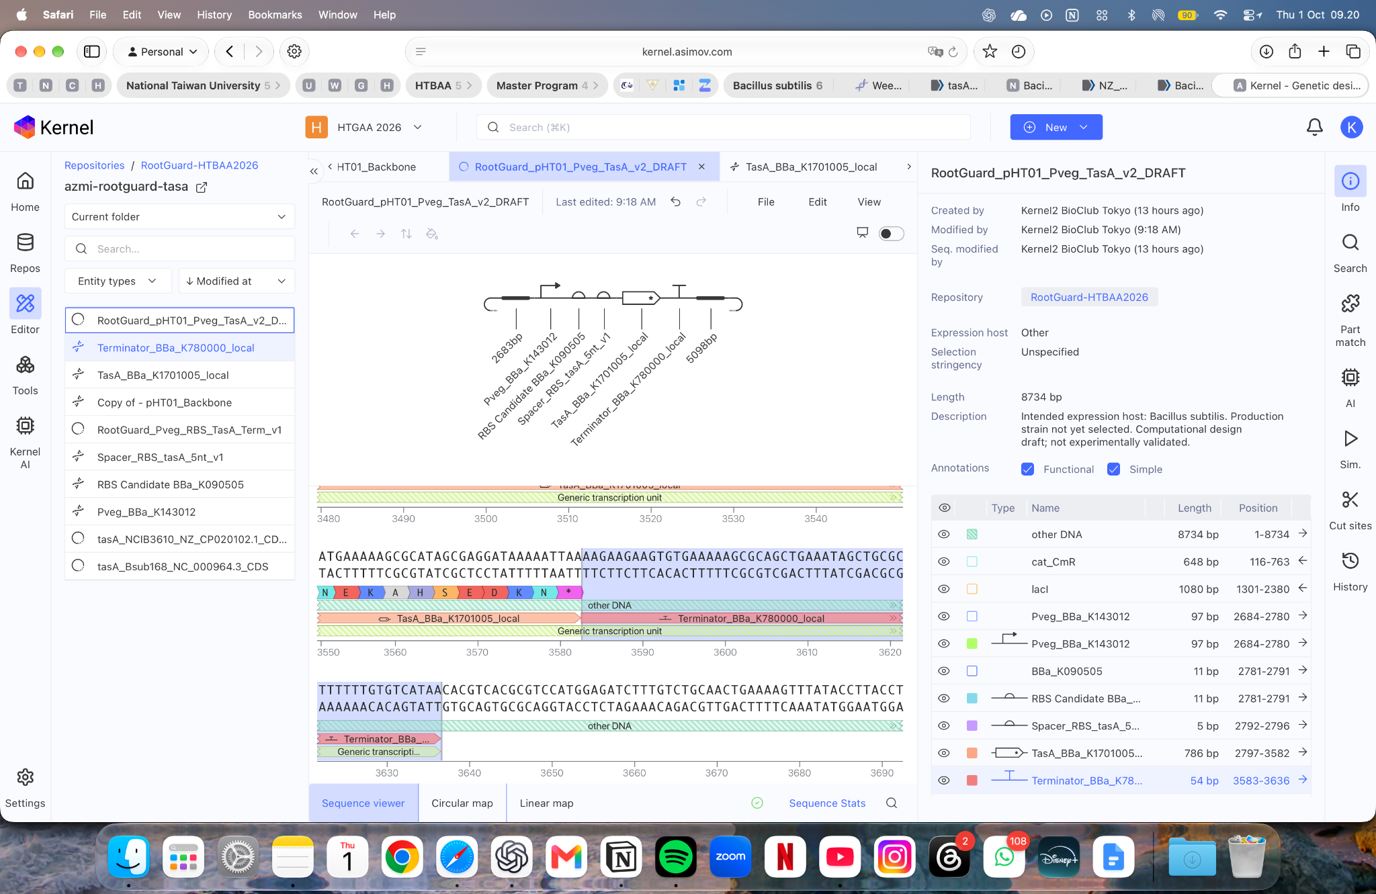
Task: Open the AI chip panel
Action: (1350, 388)
